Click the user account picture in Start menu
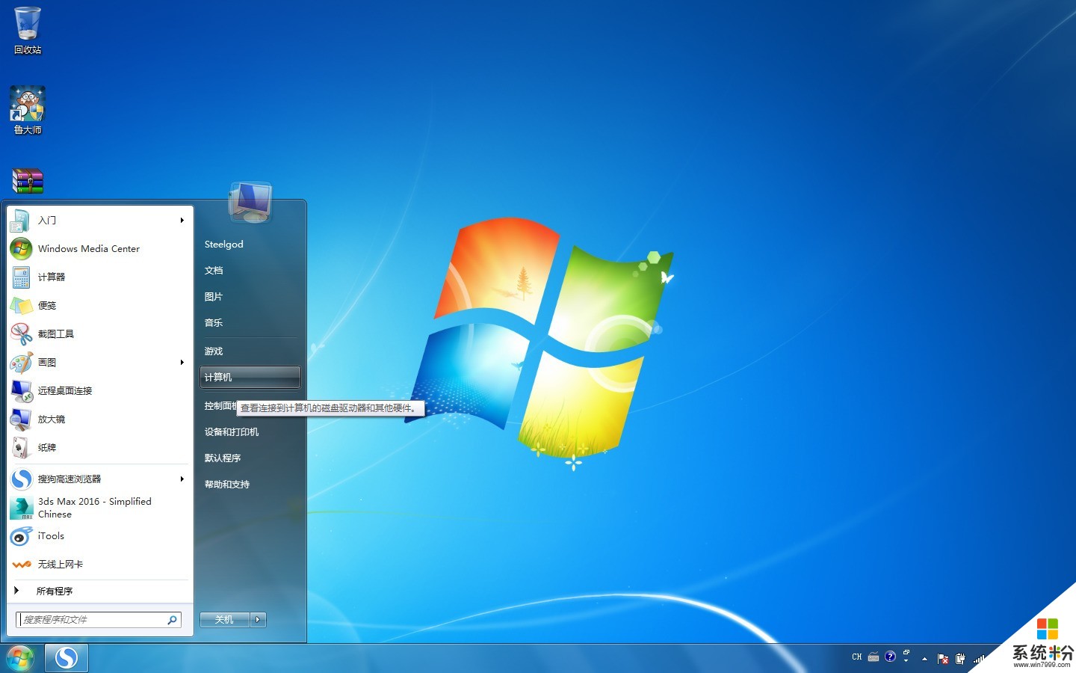The height and width of the screenshot is (673, 1076). (250, 202)
